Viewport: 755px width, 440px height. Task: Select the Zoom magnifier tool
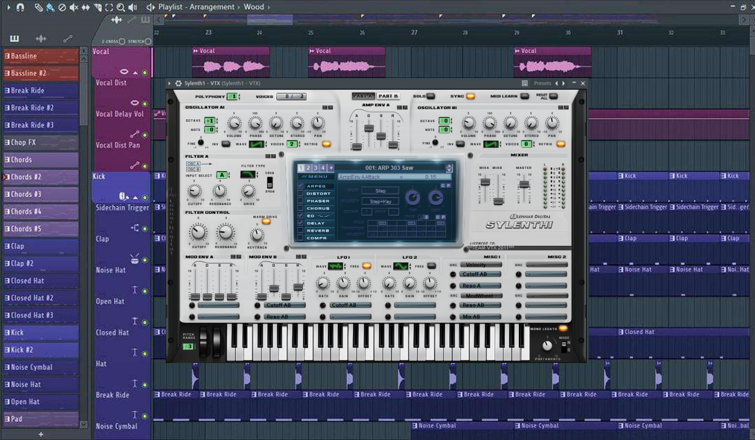click(x=121, y=7)
